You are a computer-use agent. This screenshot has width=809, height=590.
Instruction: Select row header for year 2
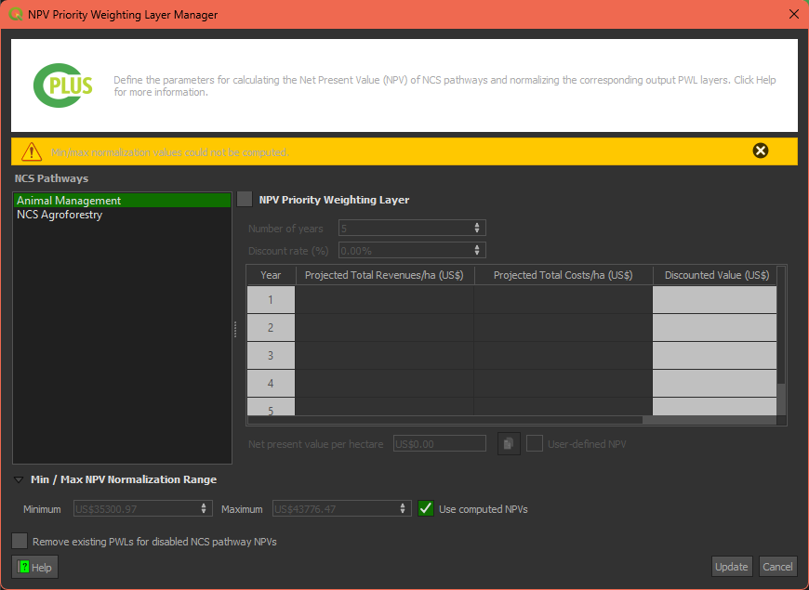[271, 327]
